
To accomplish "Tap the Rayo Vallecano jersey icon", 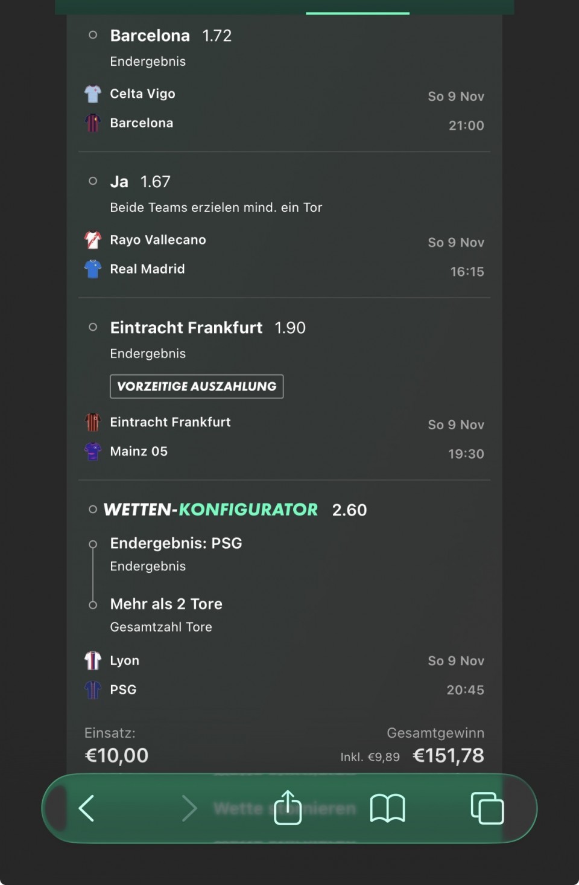I will (93, 240).
